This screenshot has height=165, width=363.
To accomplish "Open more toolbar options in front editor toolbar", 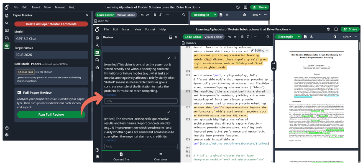I will (255, 37).
